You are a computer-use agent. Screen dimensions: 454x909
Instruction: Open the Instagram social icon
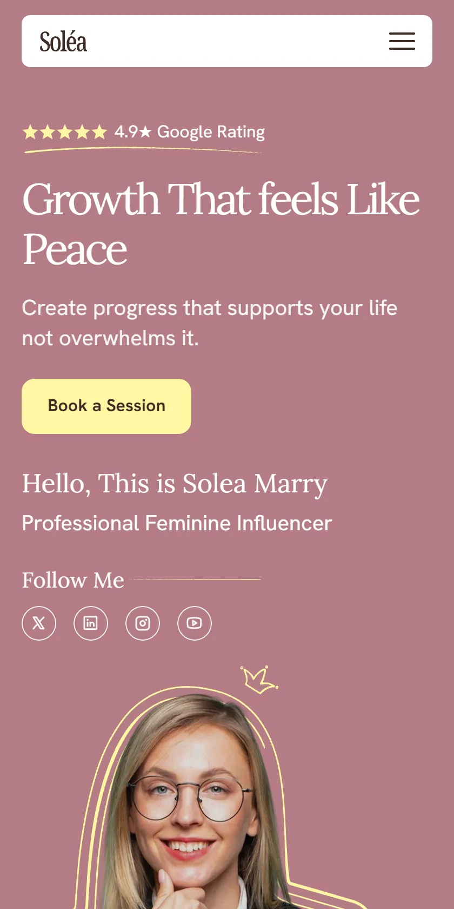(x=143, y=623)
